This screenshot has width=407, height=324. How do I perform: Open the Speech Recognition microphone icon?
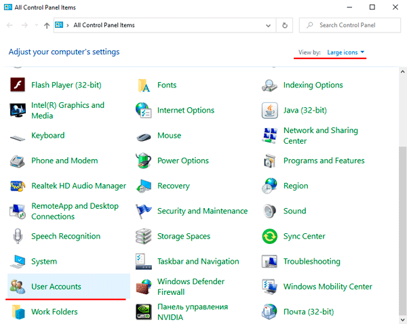pos(18,236)
